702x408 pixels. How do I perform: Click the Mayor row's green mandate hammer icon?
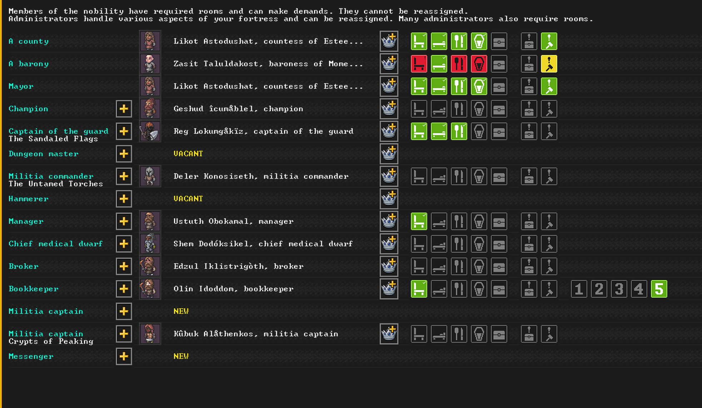point(549,86)
